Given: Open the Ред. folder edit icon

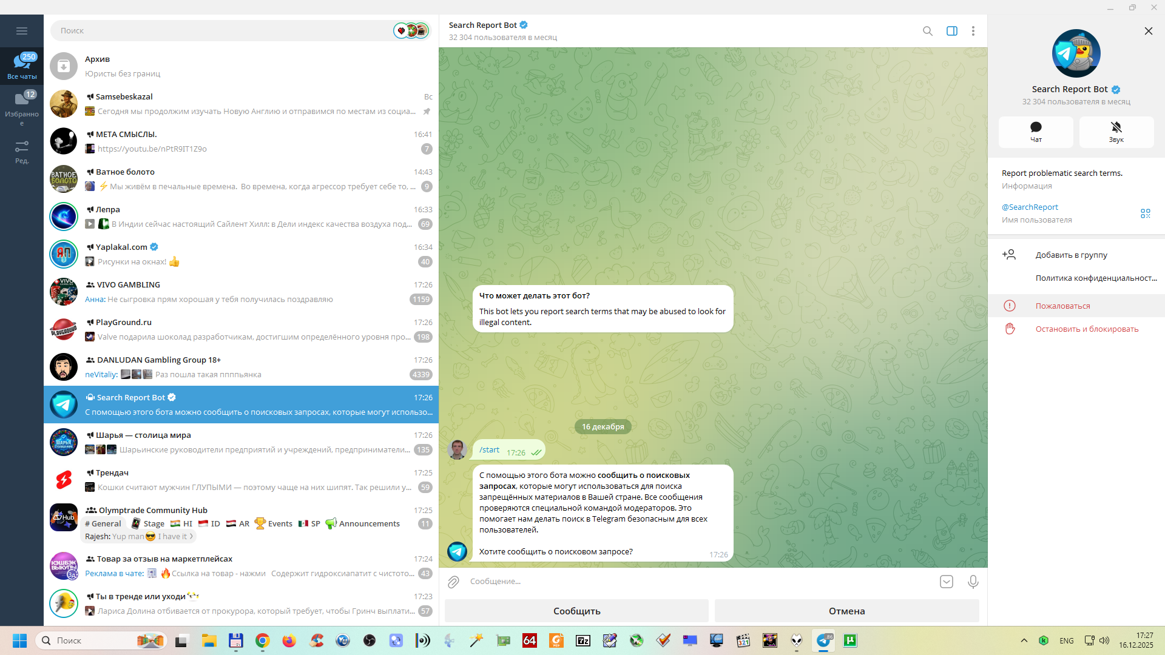Looking at the screenshot, I should pos(22,151).
